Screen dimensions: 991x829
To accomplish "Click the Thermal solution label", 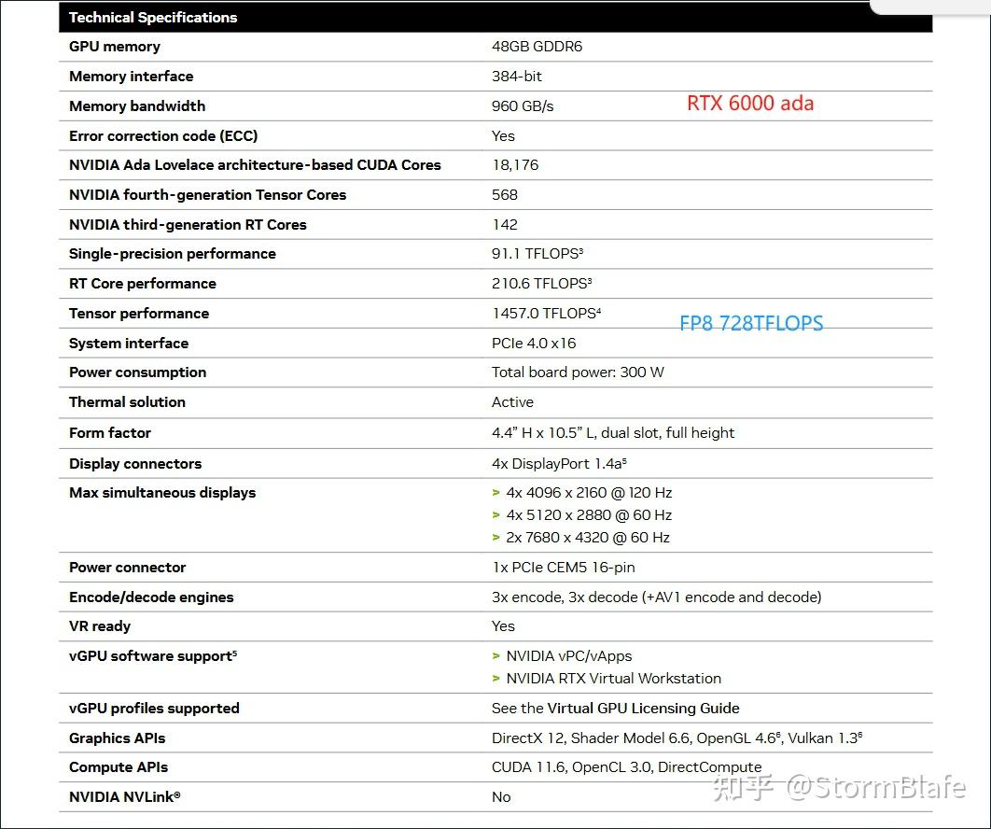I will [127, 402].
